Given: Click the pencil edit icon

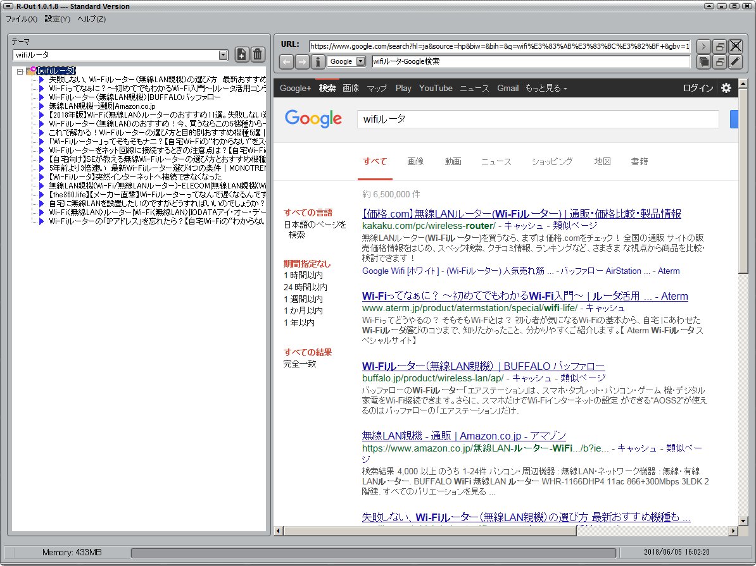Looking at the screenshot, I should 735,61.
